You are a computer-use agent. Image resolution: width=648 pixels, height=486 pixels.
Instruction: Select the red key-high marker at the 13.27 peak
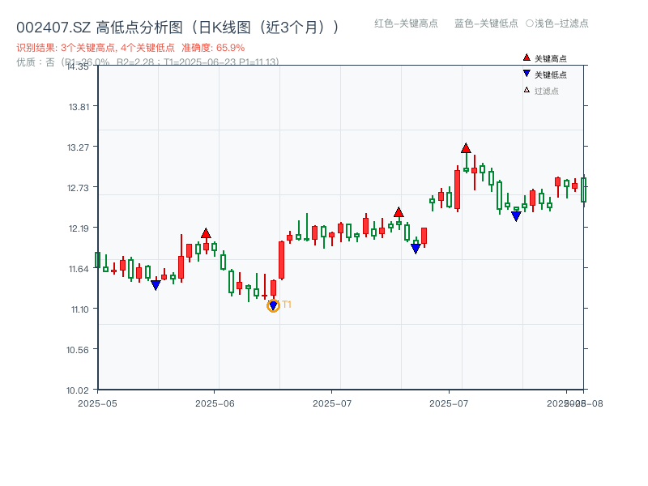[x=467, y=147]
